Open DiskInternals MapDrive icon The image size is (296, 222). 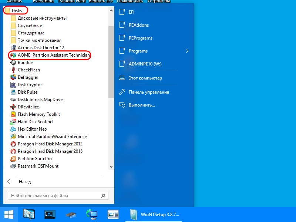pos(13,100)
